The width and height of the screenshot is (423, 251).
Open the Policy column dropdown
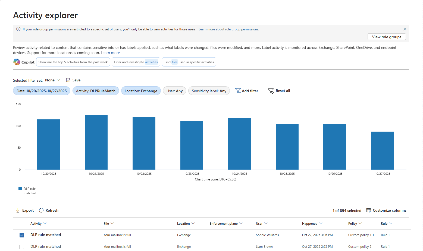click(x=361, y=223)
